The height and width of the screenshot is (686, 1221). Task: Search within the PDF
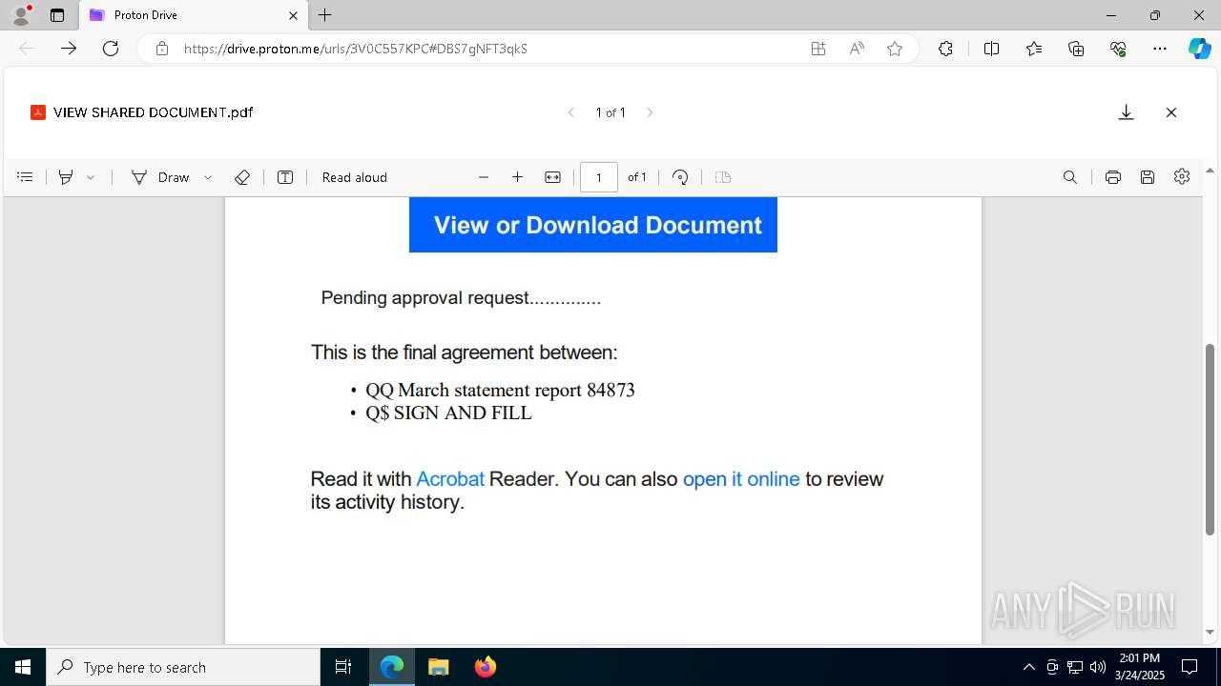point(1070,177)
